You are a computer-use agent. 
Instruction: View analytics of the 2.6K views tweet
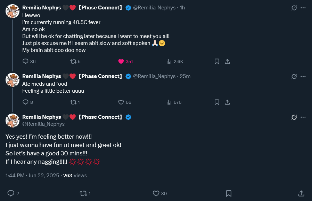(169, 61)
